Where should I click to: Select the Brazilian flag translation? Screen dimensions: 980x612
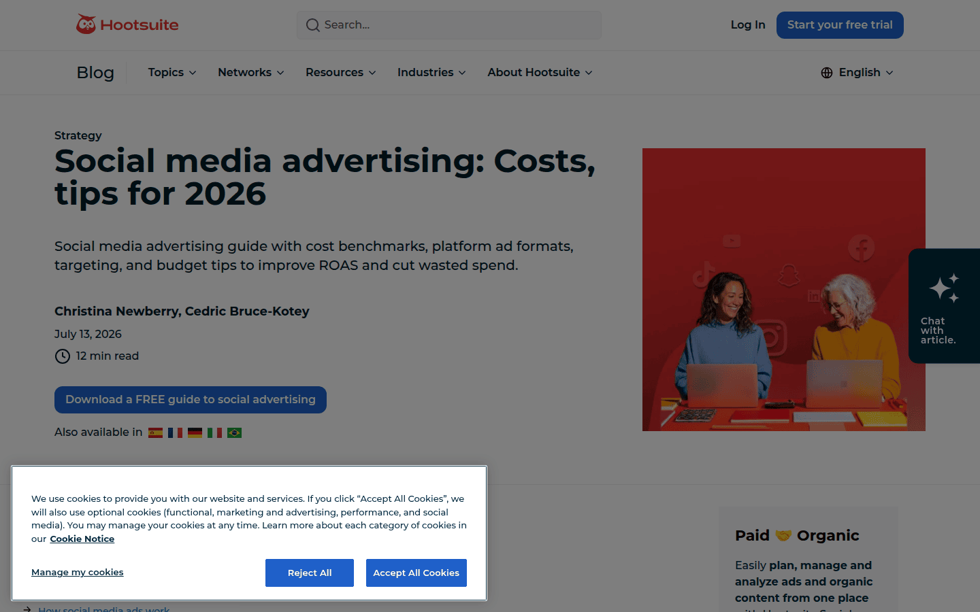[235, 432]
